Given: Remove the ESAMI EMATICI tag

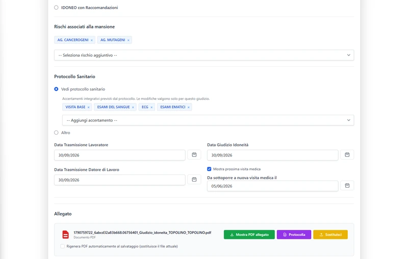Looking at the screenshot, I should 189,107.
